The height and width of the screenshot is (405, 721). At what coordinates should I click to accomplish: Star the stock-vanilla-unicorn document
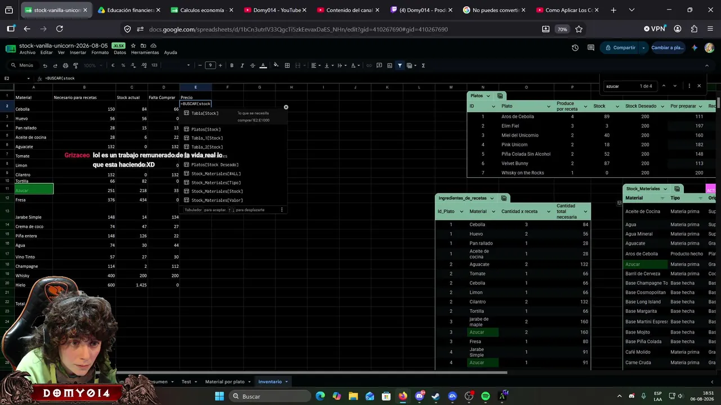[x=133, y=46]
